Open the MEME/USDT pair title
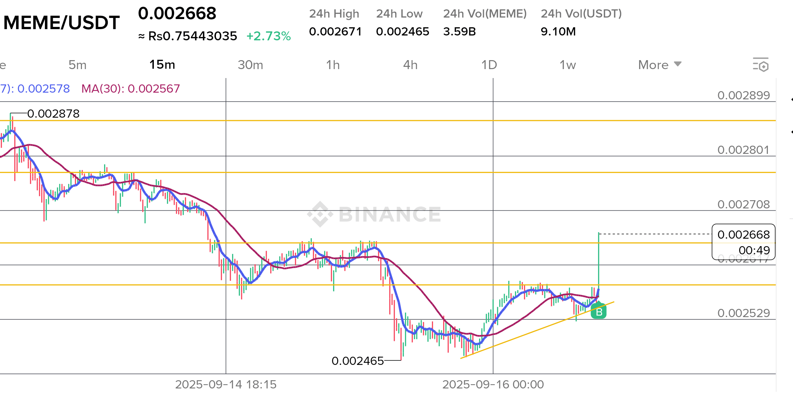 coord(61,23)
